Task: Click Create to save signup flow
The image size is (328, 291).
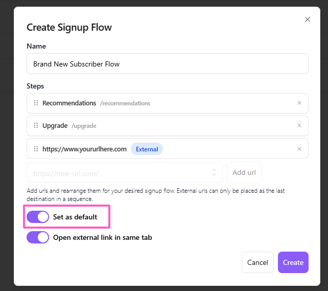Action: [293, 262]
